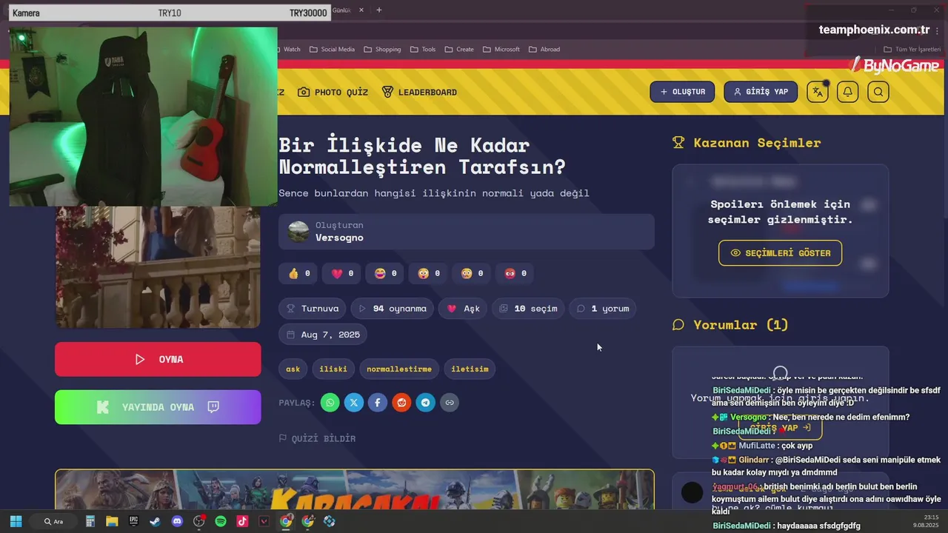Open the Social Media bookmarks folder
The width and height of the screenshot is (948, 533).
[x=332, y=50]
